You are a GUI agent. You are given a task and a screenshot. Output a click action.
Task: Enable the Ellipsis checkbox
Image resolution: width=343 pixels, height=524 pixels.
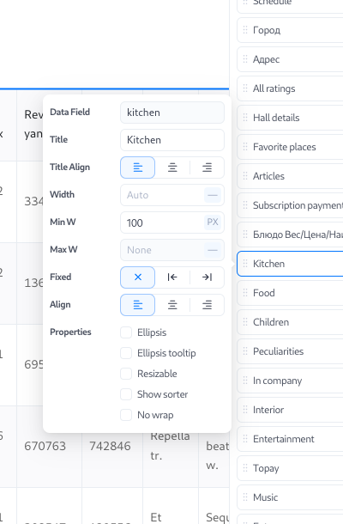point(126,332)
